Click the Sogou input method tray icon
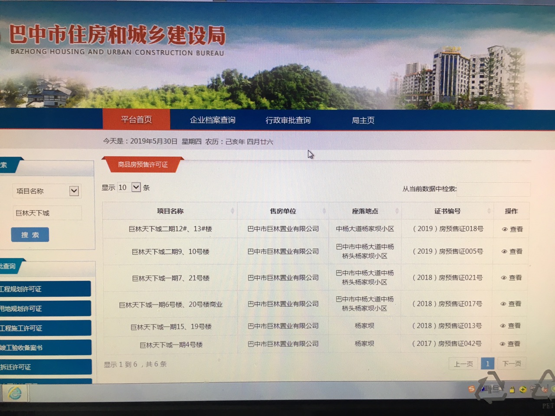 471,389
